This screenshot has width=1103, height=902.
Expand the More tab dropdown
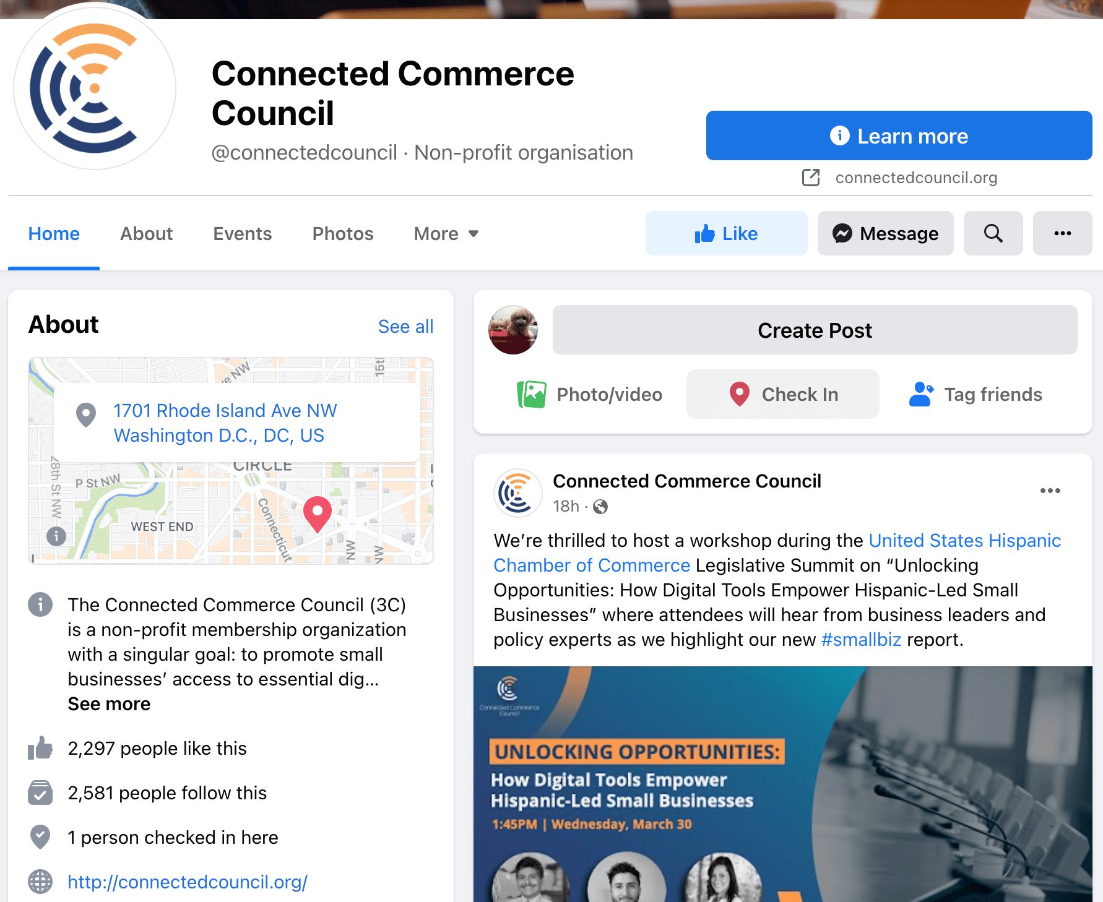(x=446, y=233)
